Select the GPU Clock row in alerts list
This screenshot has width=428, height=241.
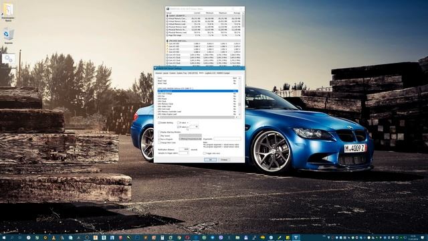(x=197, y=101)
